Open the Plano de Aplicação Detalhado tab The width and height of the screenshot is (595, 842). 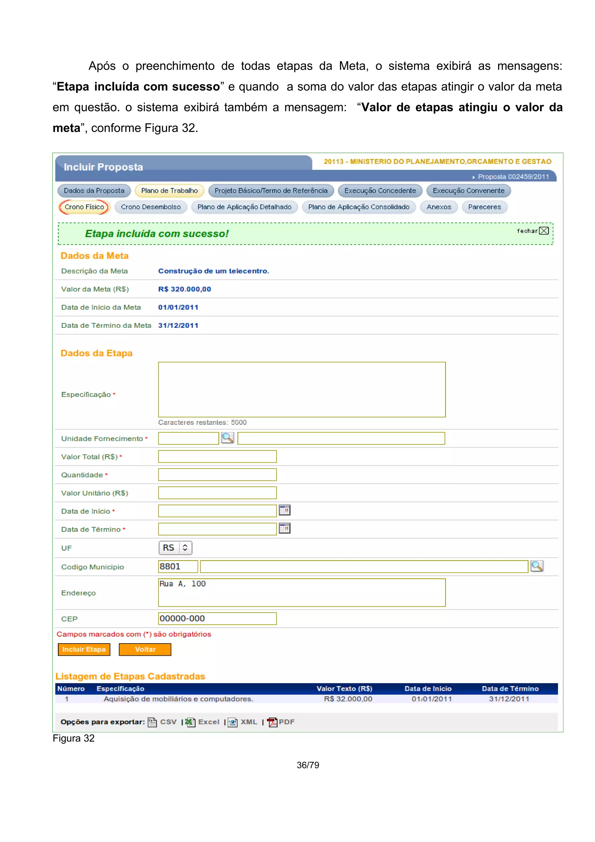[244, 207]
